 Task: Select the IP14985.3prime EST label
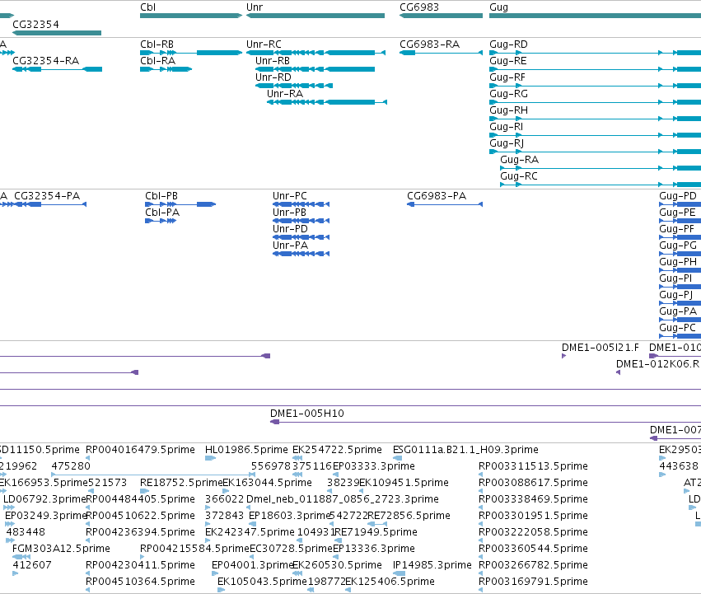pyautogui.click(x=432, y=565)
